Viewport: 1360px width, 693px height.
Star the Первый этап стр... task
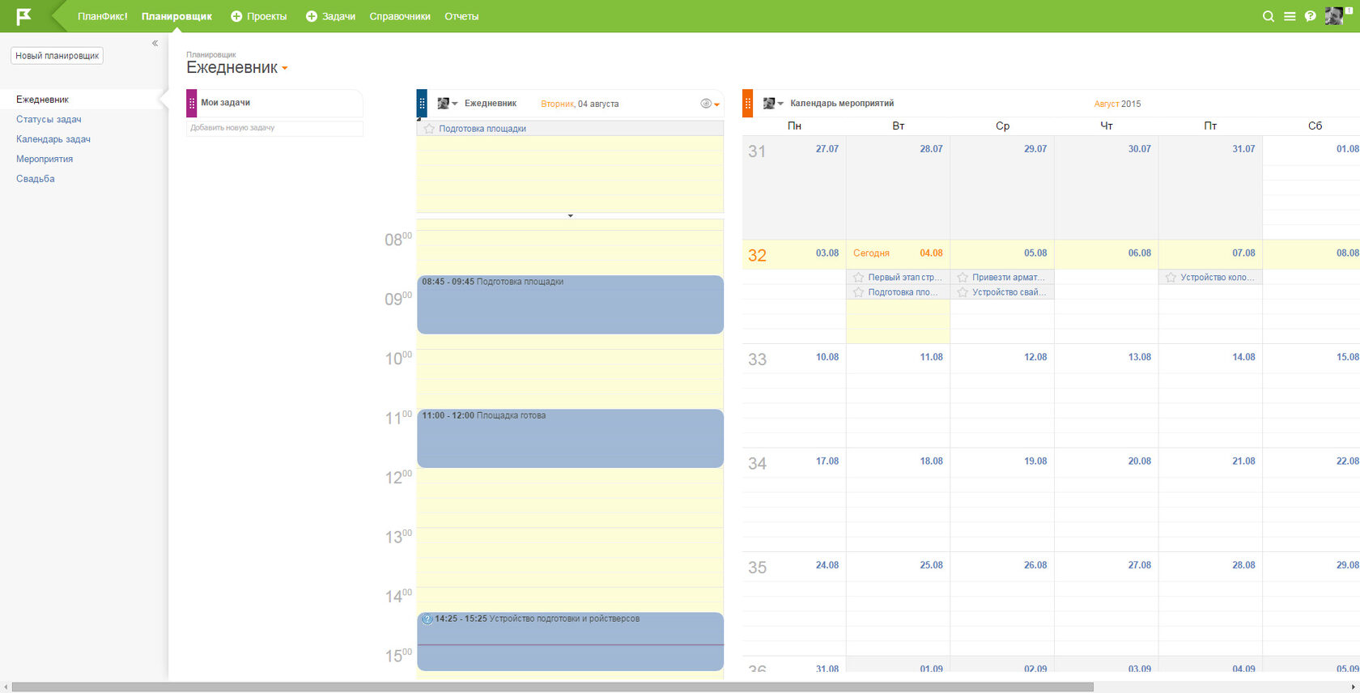[x=858, y=277]
